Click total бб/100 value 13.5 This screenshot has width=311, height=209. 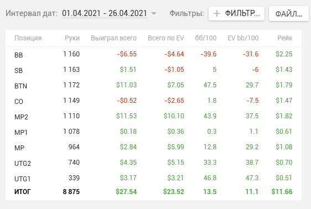(x=210, y=192)
